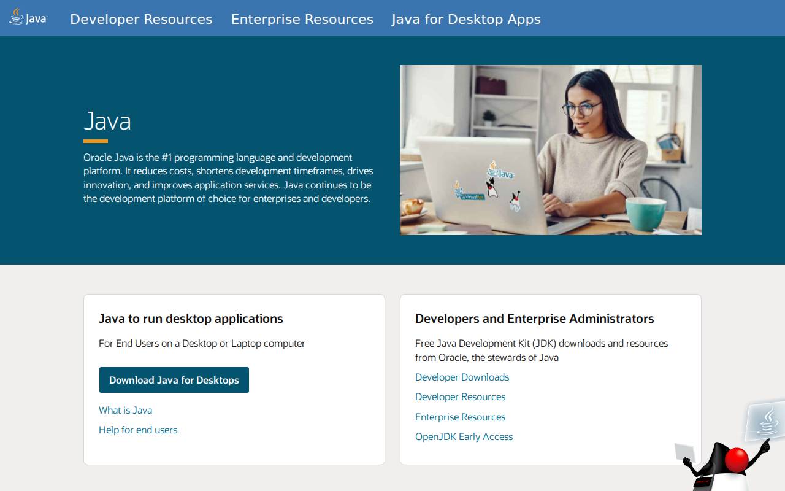Open Help for end users link
Screen dimensions: 785x491
tap(138, 430)
